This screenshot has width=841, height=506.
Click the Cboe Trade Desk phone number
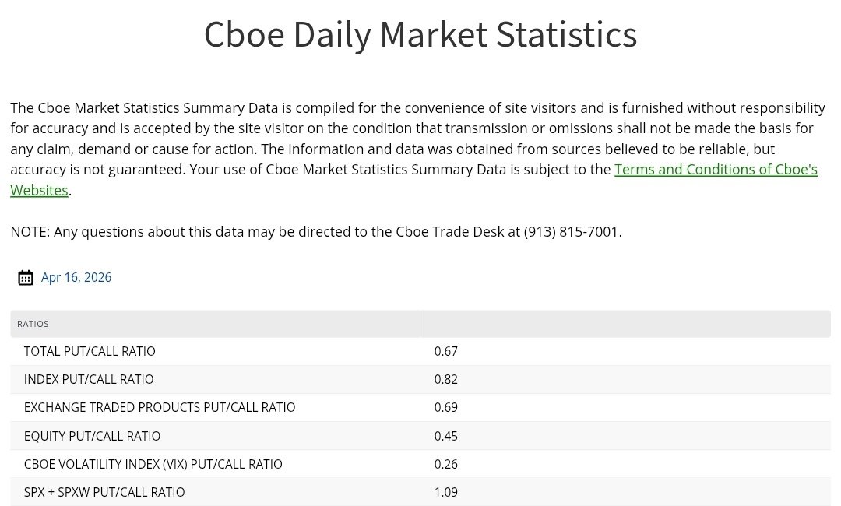(x=571, y=231)
